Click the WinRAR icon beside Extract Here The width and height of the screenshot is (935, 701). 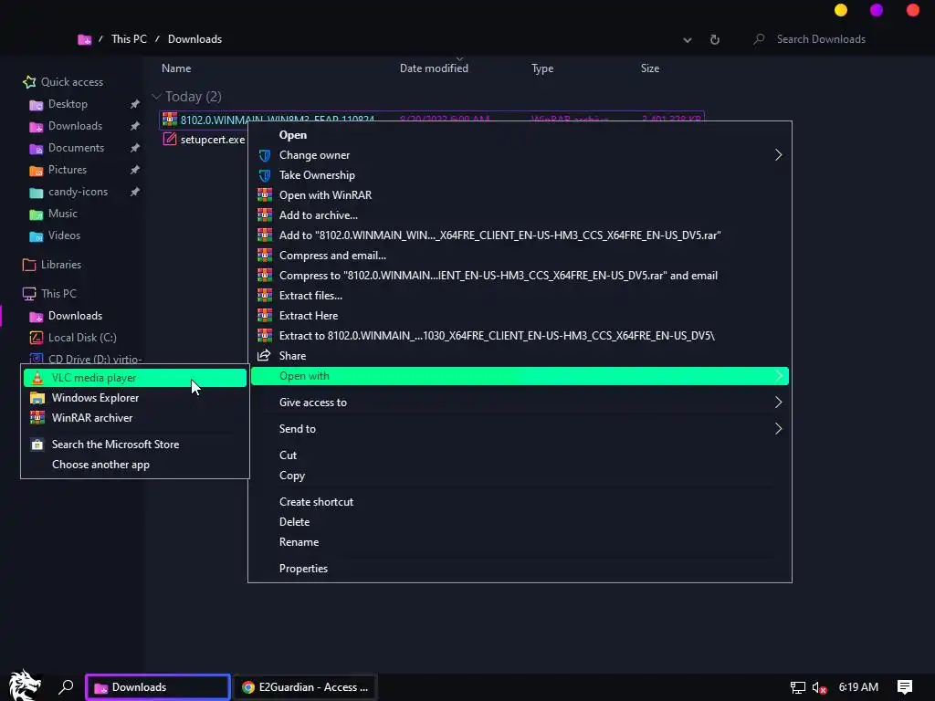(265, 315)
